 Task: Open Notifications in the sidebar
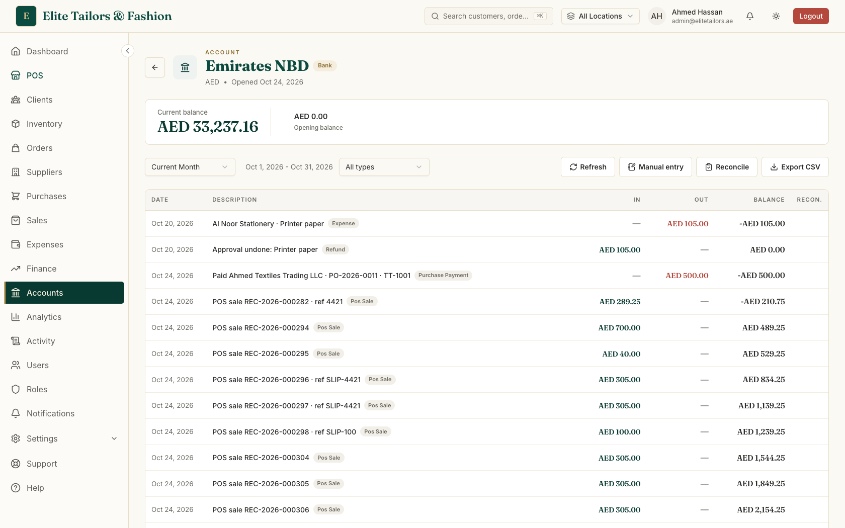coord(64,413)
